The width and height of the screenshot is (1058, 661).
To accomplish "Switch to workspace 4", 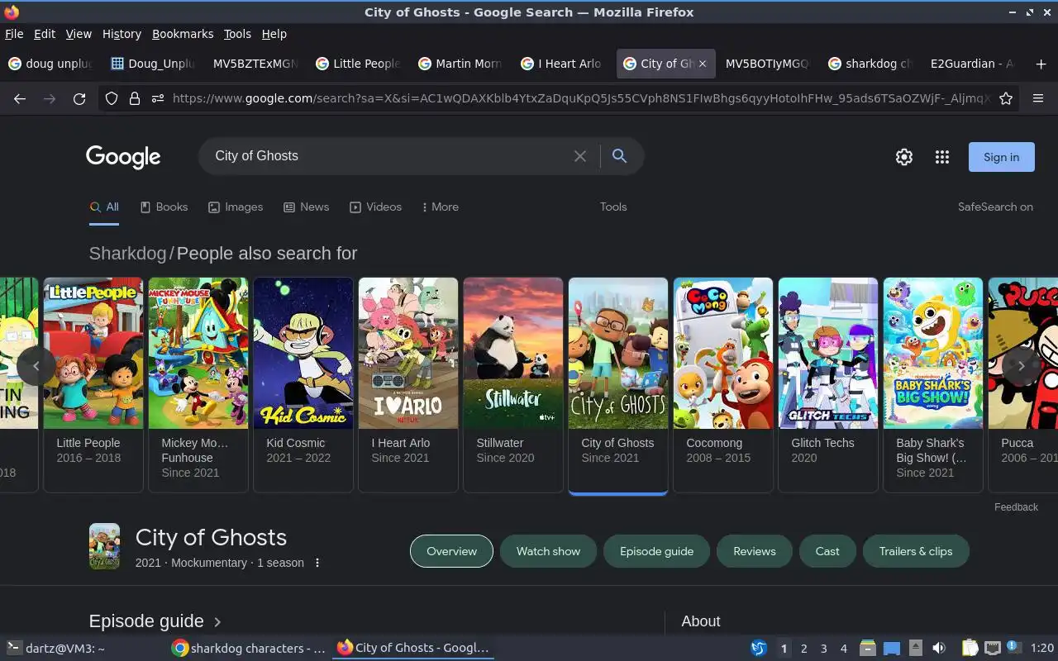I will 843,649.
